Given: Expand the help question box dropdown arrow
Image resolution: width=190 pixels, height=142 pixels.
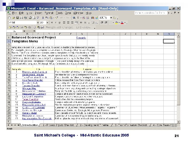Looking at the screenshot, I should pos(168,13).
